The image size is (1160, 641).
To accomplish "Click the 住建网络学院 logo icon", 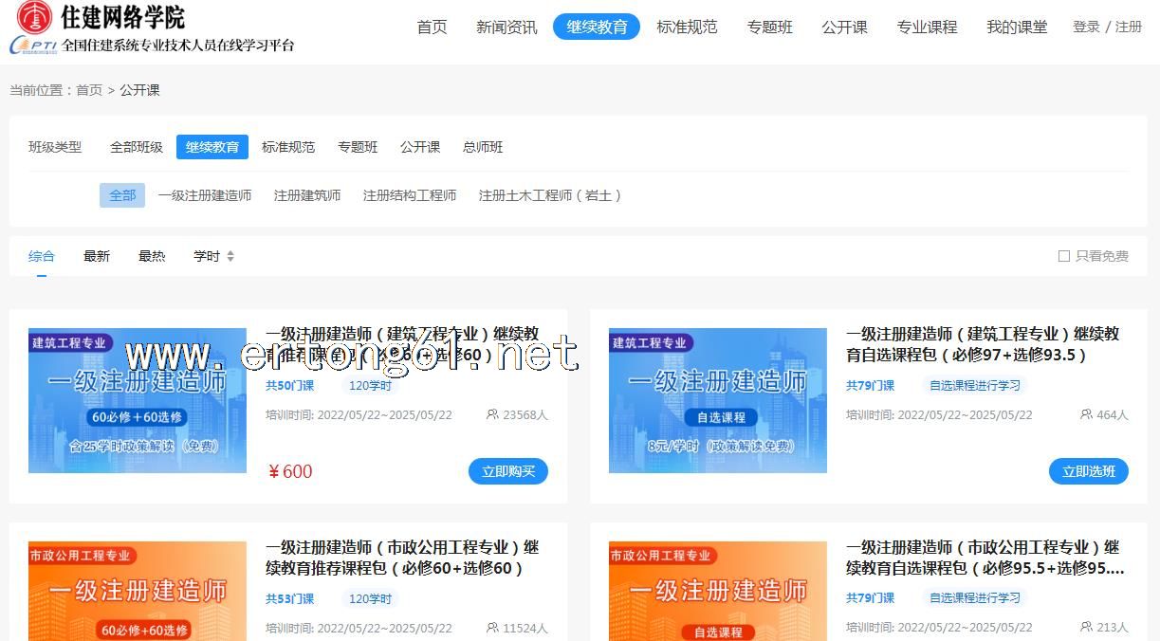I will 34,16.
